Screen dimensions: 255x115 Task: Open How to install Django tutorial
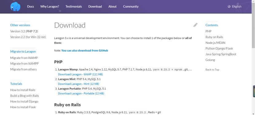coord(24,101)
